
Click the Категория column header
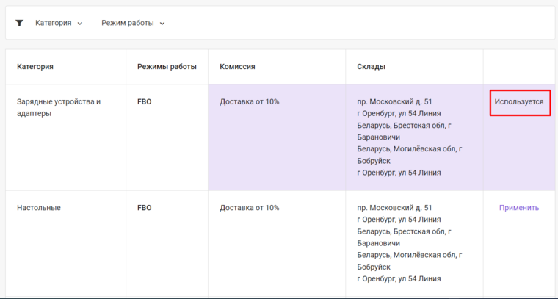(x=35, y=67)
